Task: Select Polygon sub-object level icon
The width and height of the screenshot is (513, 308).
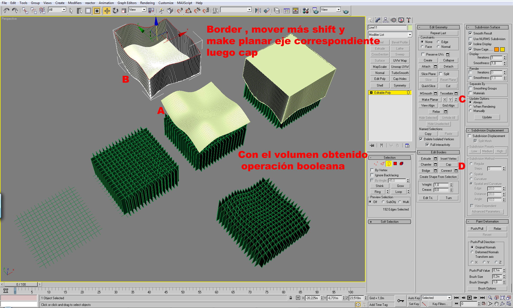Action: 395,164
